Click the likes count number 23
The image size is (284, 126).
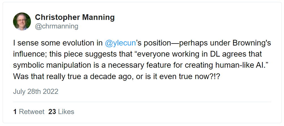coord(52,112)
